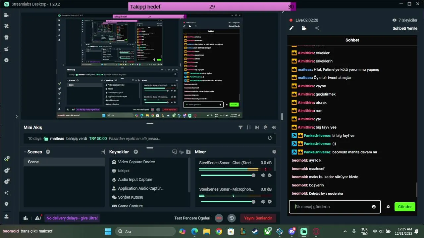Mute the SteelSeries Sonar Chat source
Image resolution: width=424 pixels, height=238 pixels.
point(263,175)
